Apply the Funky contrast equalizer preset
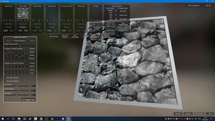The height and width of the screenshot is (121, 215). tap(32, 73)
